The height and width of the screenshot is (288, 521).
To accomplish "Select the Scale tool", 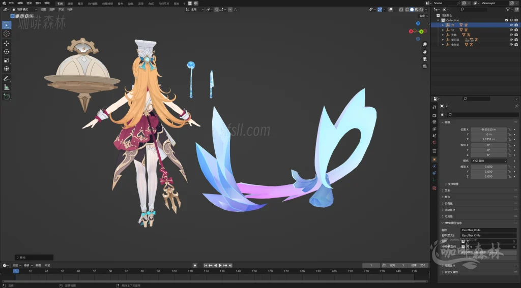I will tap(6, 60).
